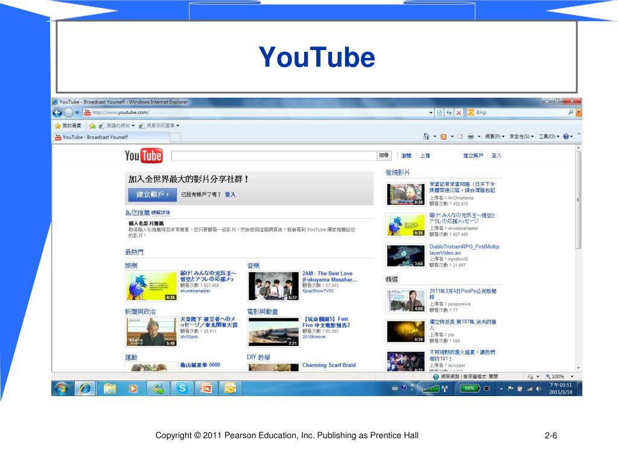Expand the Print options dropdown arrow
Viewport: 618px width, 463px height.
pyautogui.click(x=479, y=137)
